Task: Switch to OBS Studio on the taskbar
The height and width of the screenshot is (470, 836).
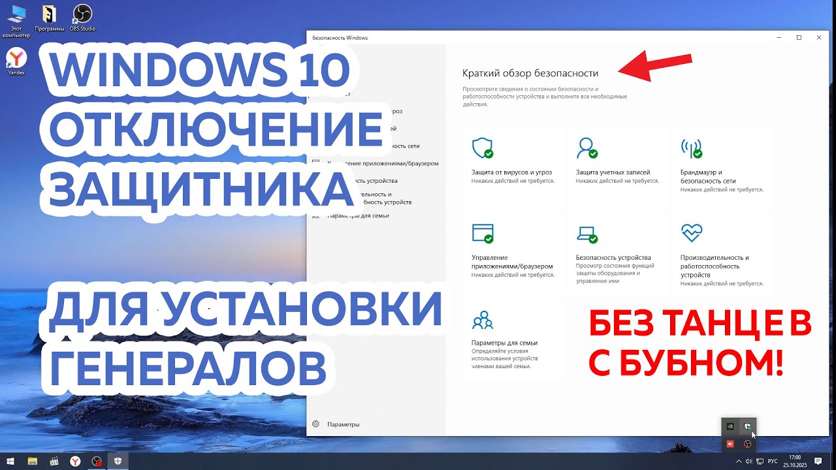Action: coord(97,461)
